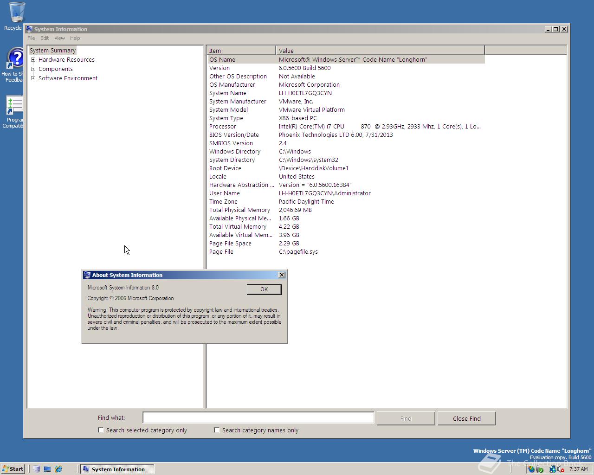Viewport: 594px width, 475px height.
Task: Select the Components tree label
Action: (x=56, y=69)
